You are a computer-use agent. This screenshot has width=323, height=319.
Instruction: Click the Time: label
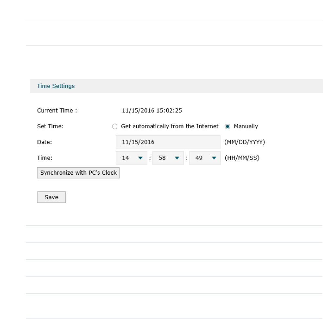coord(45,158)
